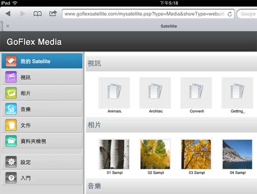This screenshot has width=257, height=194.
Task: Click the orange 我的 Satellite icon
Action: [x=11, y=61]
